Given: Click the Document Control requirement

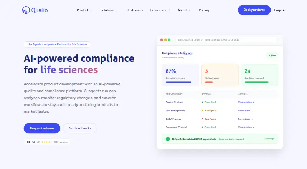Looking at the screenshot, I should coord(176,127).
